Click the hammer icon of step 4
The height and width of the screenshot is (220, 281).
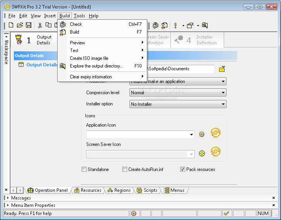point(179,39)
